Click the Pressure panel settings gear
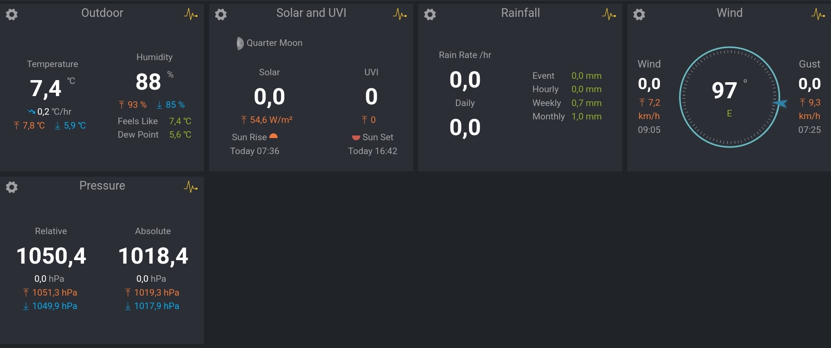Screen dimensions: 831x348 click(x=12, y=187)
